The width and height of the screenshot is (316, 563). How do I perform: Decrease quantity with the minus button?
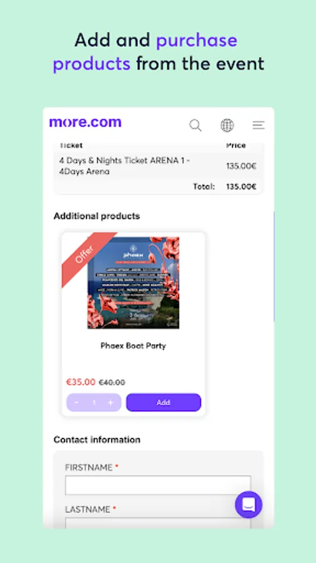coord(76,402)
